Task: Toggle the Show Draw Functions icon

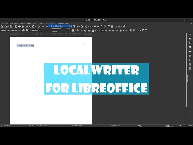Action: 124,27
